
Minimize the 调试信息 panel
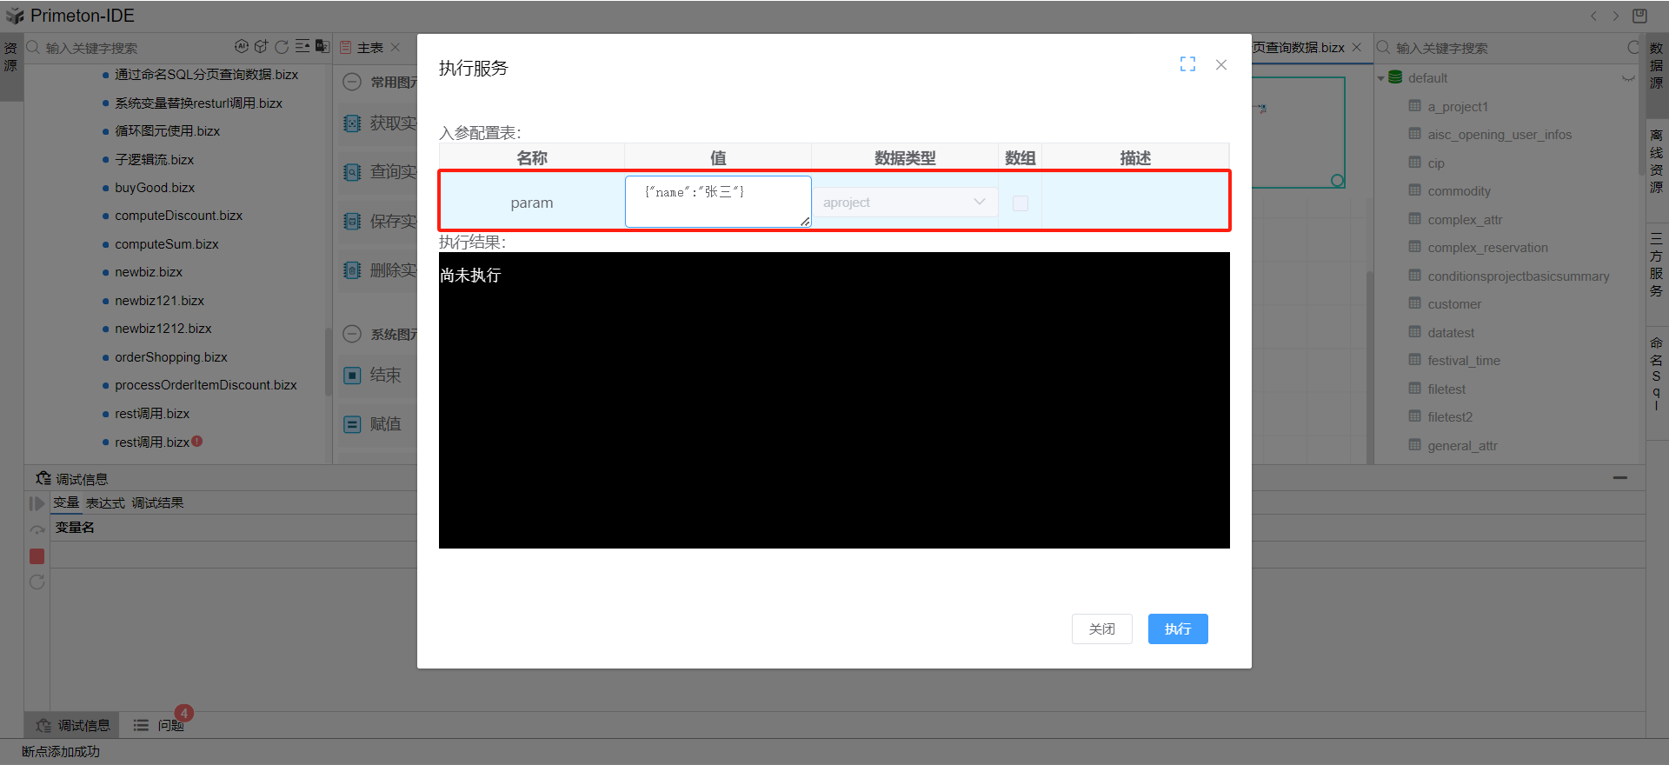click(1619, 478)
